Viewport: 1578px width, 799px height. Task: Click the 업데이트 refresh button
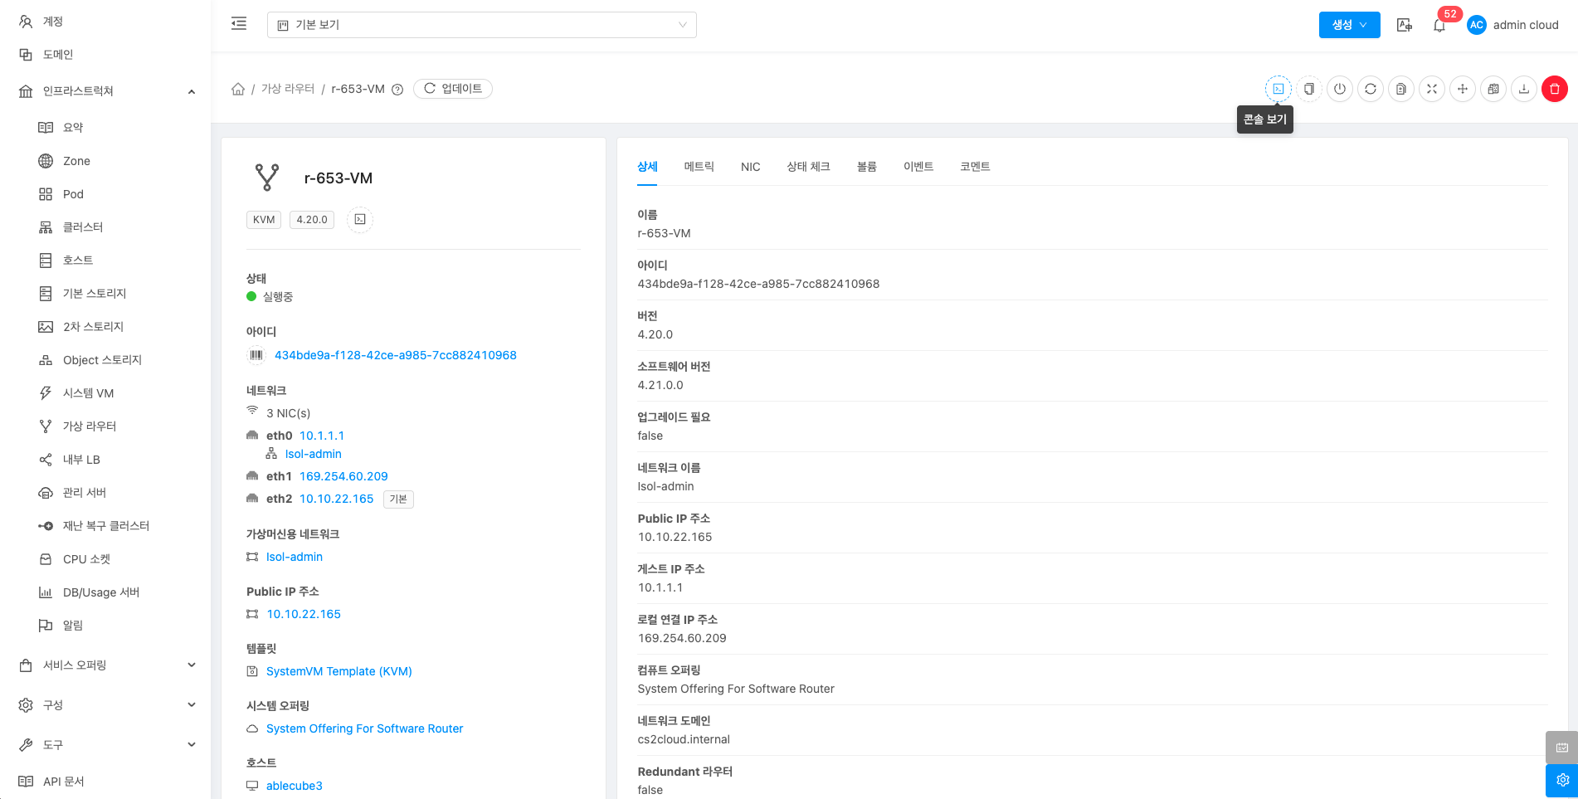click(453, 89)
